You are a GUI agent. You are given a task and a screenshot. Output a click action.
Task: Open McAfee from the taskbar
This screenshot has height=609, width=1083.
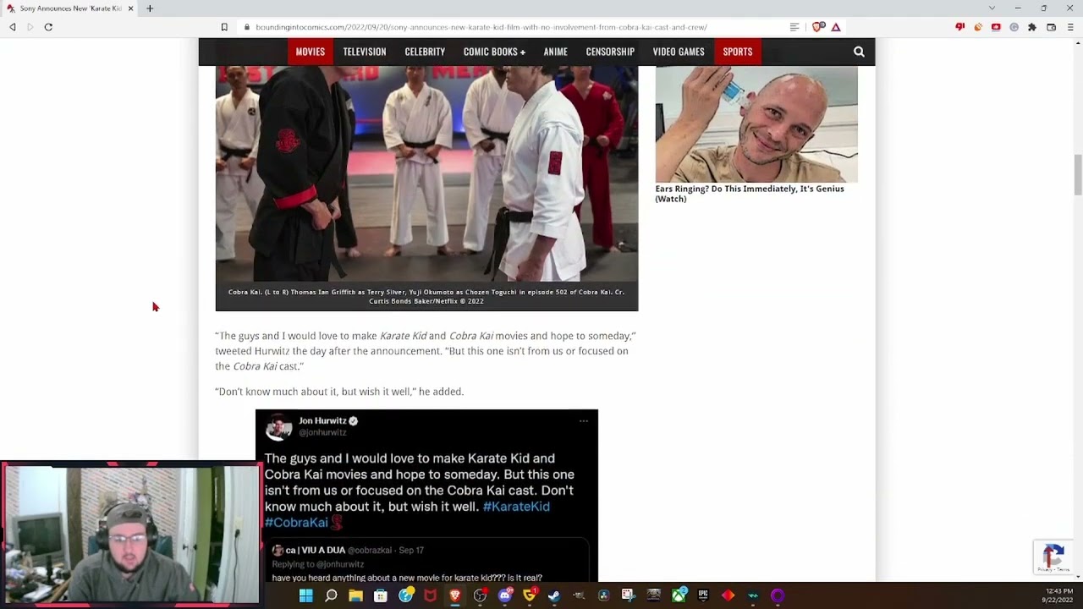coord(430,595)
